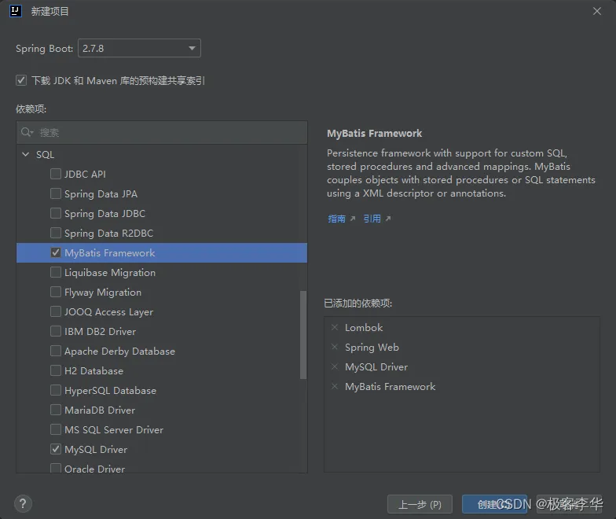Select the SQL group label
616x519 pixels.
(46, 154)
